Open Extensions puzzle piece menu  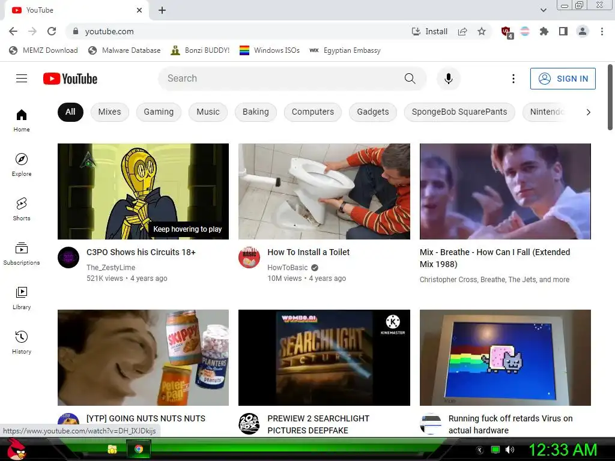click(544, 31)
